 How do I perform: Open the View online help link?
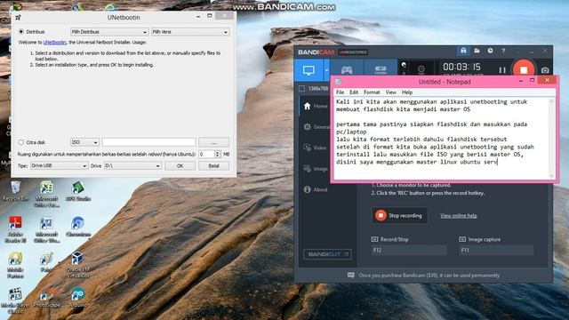(x=459, y=215)
